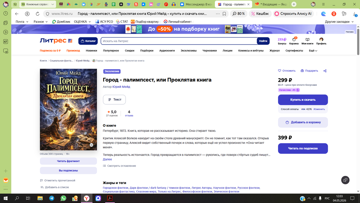Click the Изменить payment method link

coord(319,109)
